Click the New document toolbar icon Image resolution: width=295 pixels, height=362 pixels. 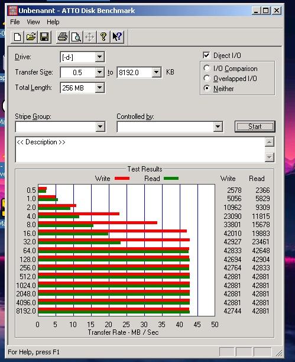tap(17, 37)
